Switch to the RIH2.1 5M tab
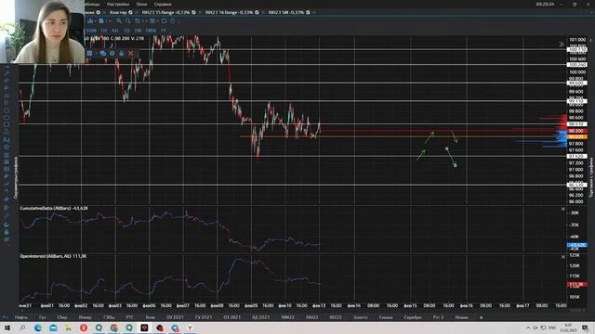Image resolution: width=595 pixels, height=334 pixels. pyautogui.click(x=286, y=12)
